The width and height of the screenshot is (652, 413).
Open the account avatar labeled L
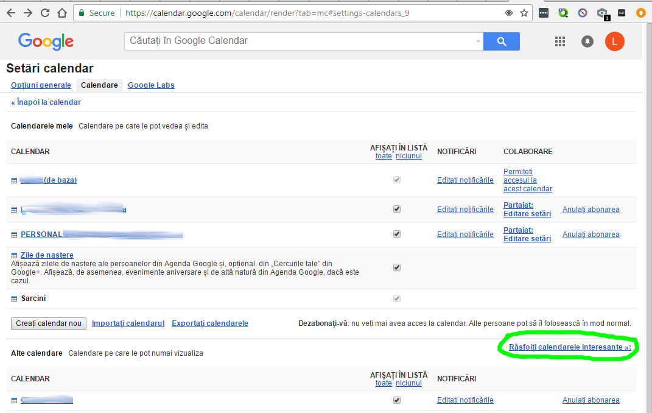(x=614, y=41)
